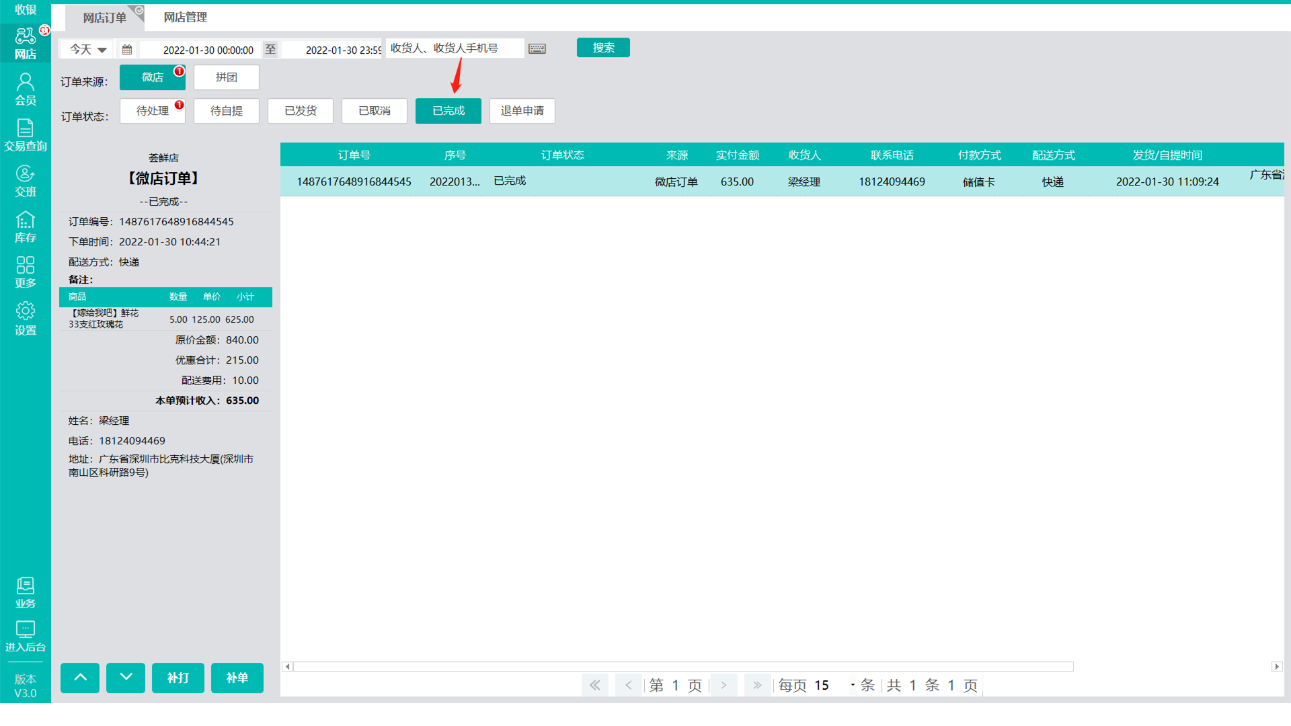Viewport: 1291px width, 726px height.
Task: Open the 设置 settings gear icon
Action: click(26, 319)
